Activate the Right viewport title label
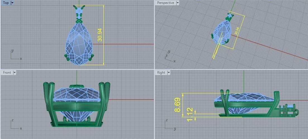The image size is (308, 139). pyautogui.click(x=161, y=73)
